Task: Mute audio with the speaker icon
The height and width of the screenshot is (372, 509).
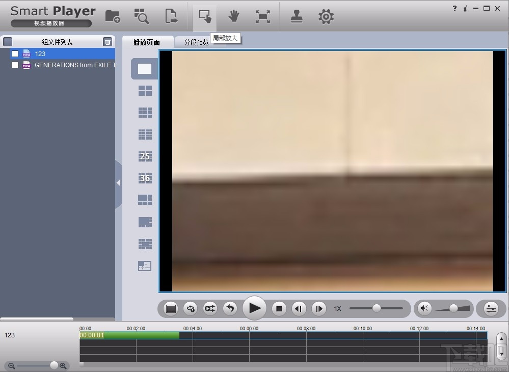Action: pos(424,308)
